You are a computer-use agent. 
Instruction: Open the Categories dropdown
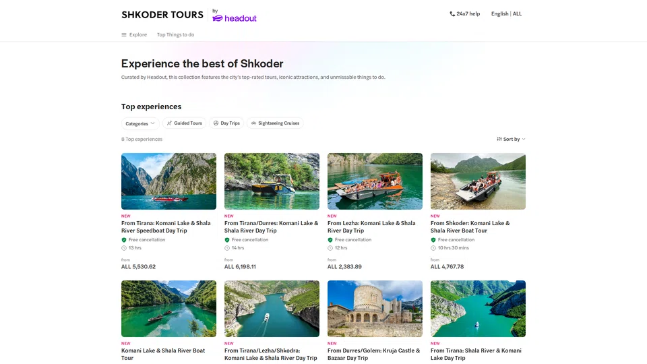tap(140, 123)
